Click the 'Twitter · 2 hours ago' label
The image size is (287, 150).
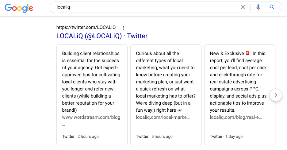[80, 137]
